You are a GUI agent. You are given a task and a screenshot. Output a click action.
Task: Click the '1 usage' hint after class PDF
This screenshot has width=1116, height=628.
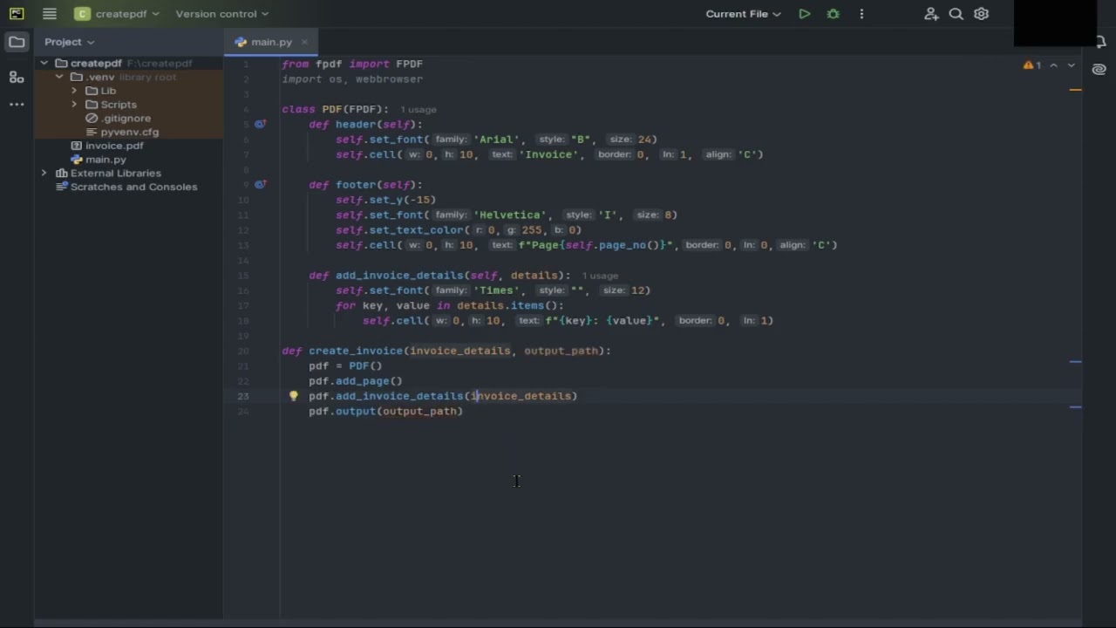click(x=418, y=109)
